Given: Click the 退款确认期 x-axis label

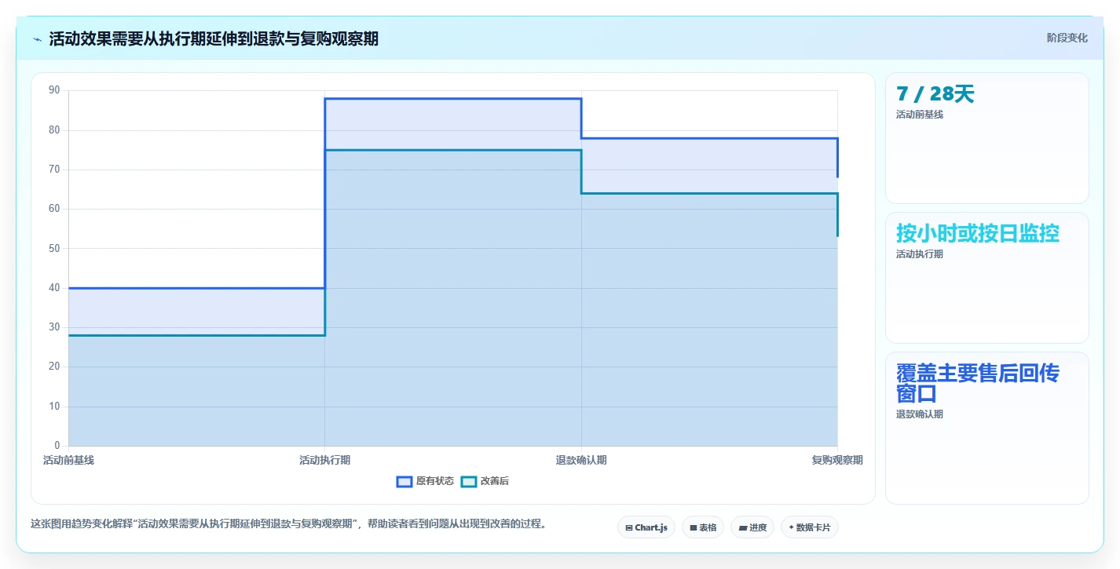Looking at the screenshot, I should click(581, 460).
